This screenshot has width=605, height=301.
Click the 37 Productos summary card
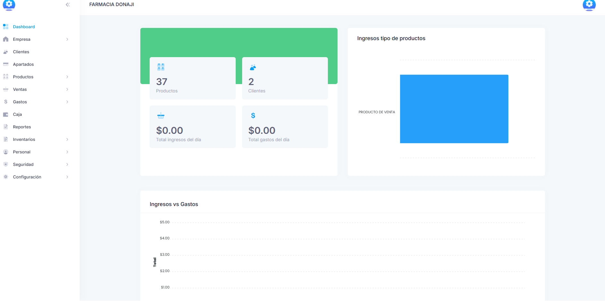[192, 78]
